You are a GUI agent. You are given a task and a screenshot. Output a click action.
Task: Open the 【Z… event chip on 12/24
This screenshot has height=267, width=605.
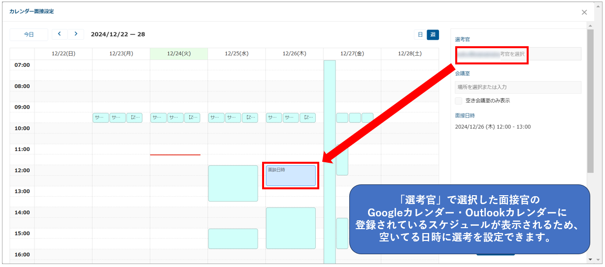192,118
